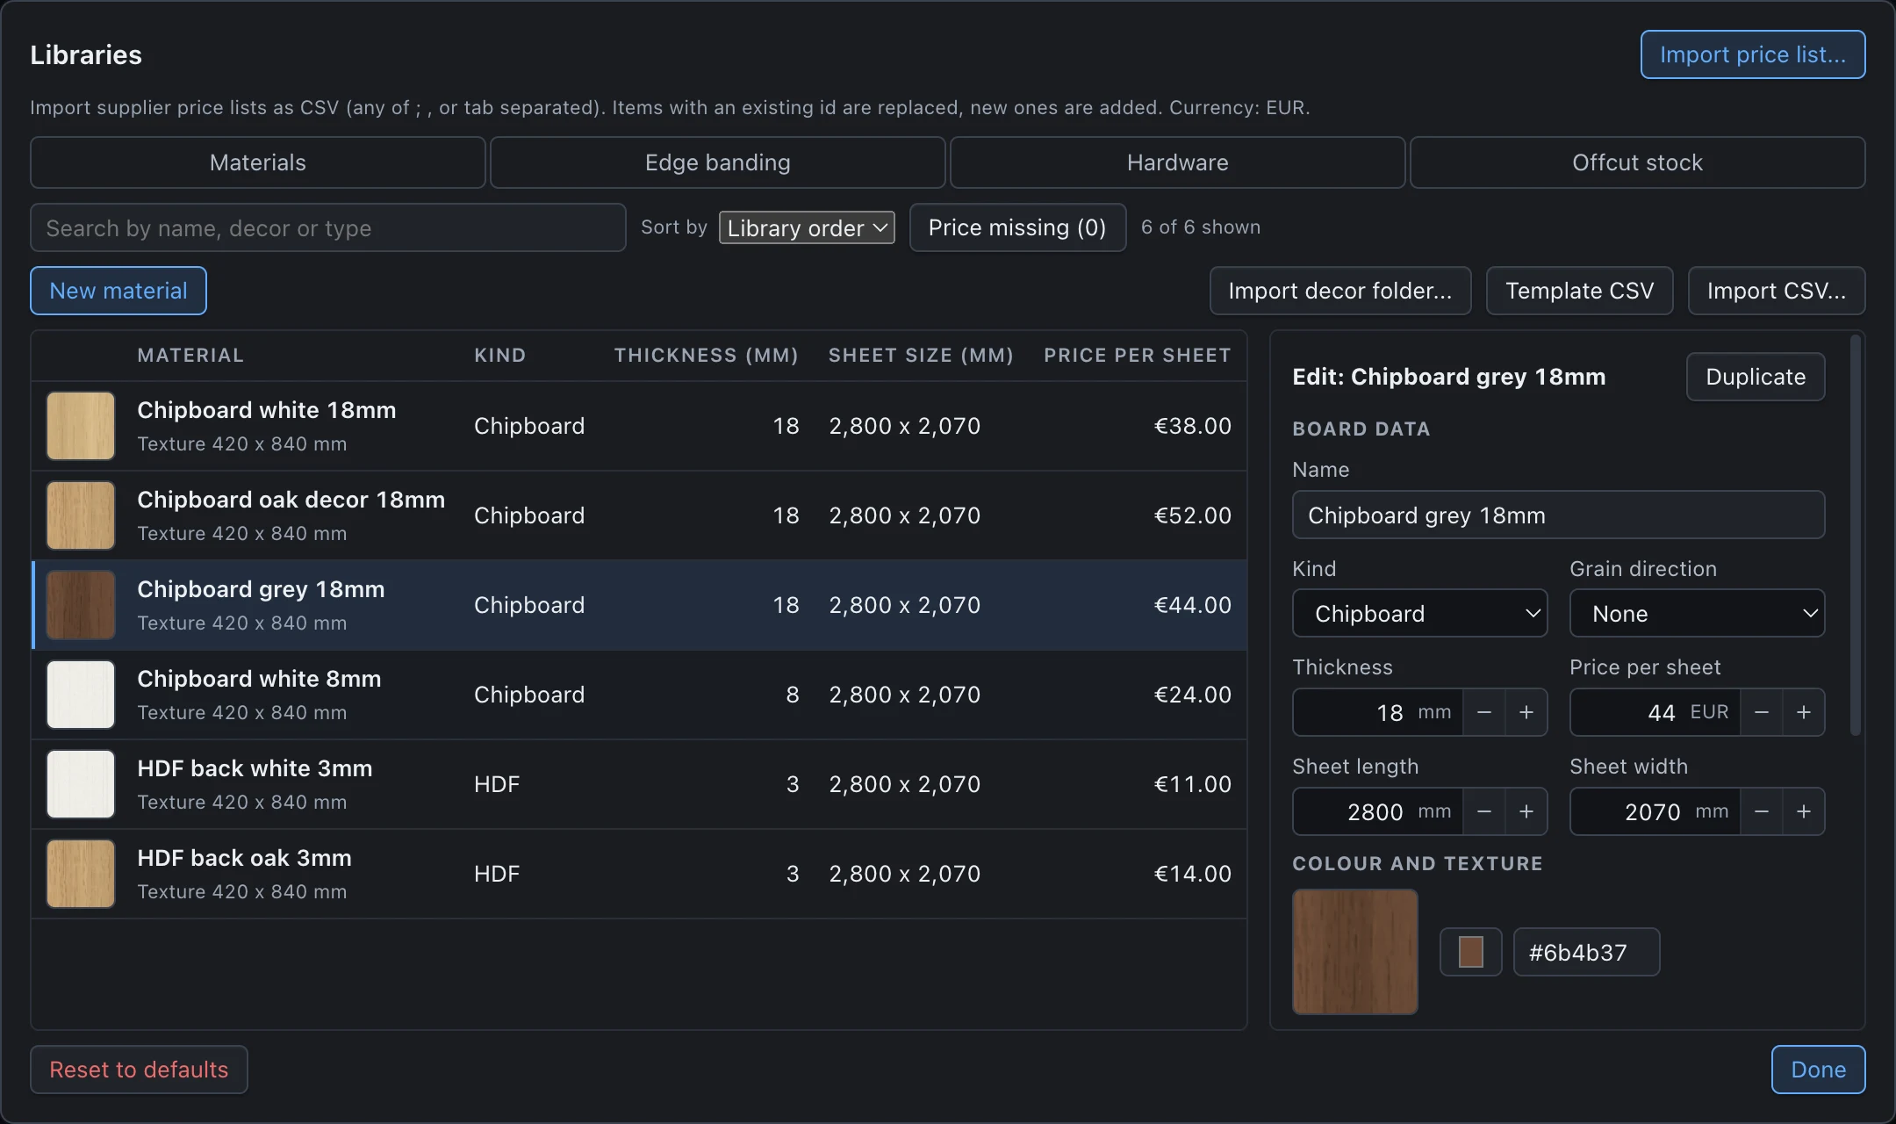Switch to the Hardware tab
This screenshot has width=1896, height=1124.
1178,162
